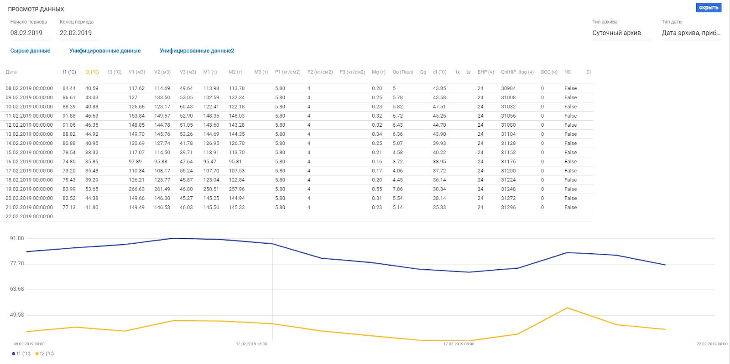The image size is (730, 364).
Task: Click the 91.88 y-axis label
Action: [x=17, y=238]
